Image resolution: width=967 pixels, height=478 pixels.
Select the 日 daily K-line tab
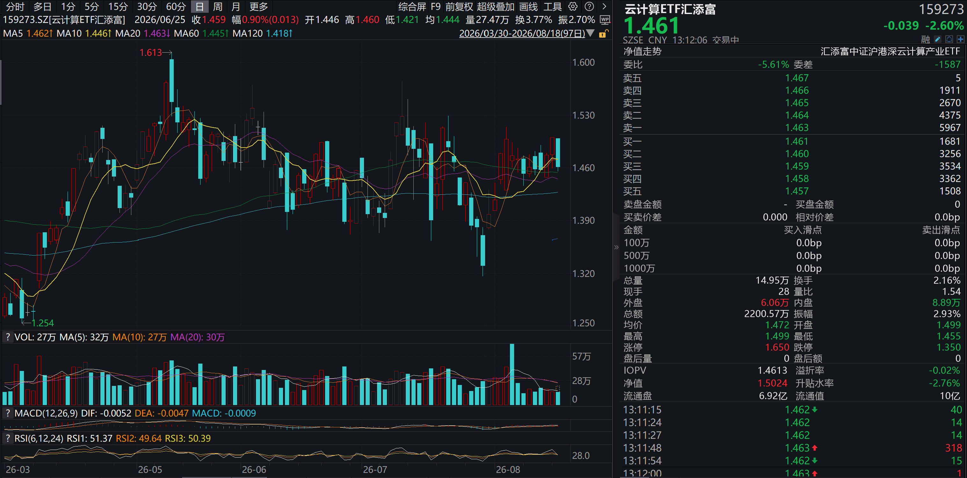point(200,7)
